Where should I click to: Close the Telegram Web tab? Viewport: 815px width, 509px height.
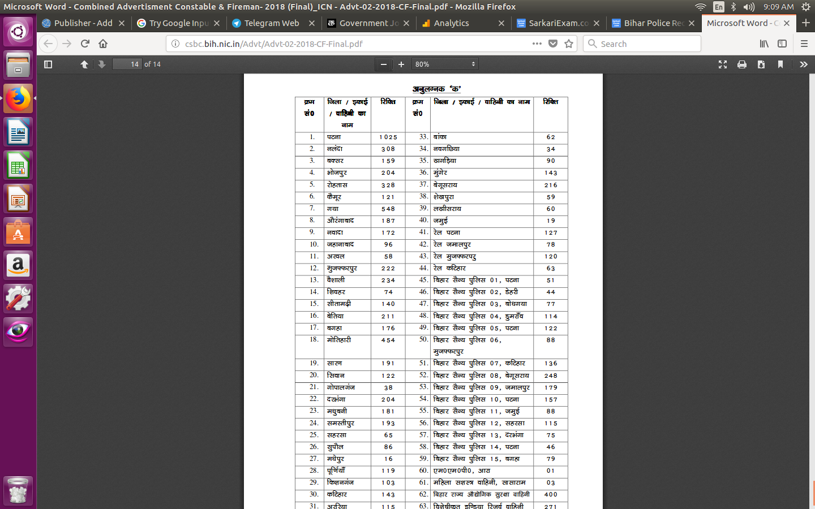point(311,23)
